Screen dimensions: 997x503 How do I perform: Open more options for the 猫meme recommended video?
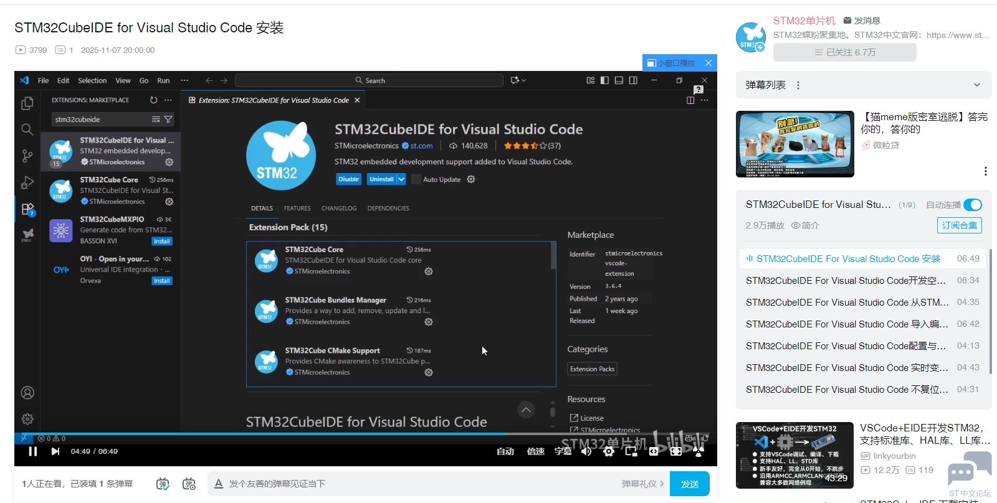[x=985, y=171]
